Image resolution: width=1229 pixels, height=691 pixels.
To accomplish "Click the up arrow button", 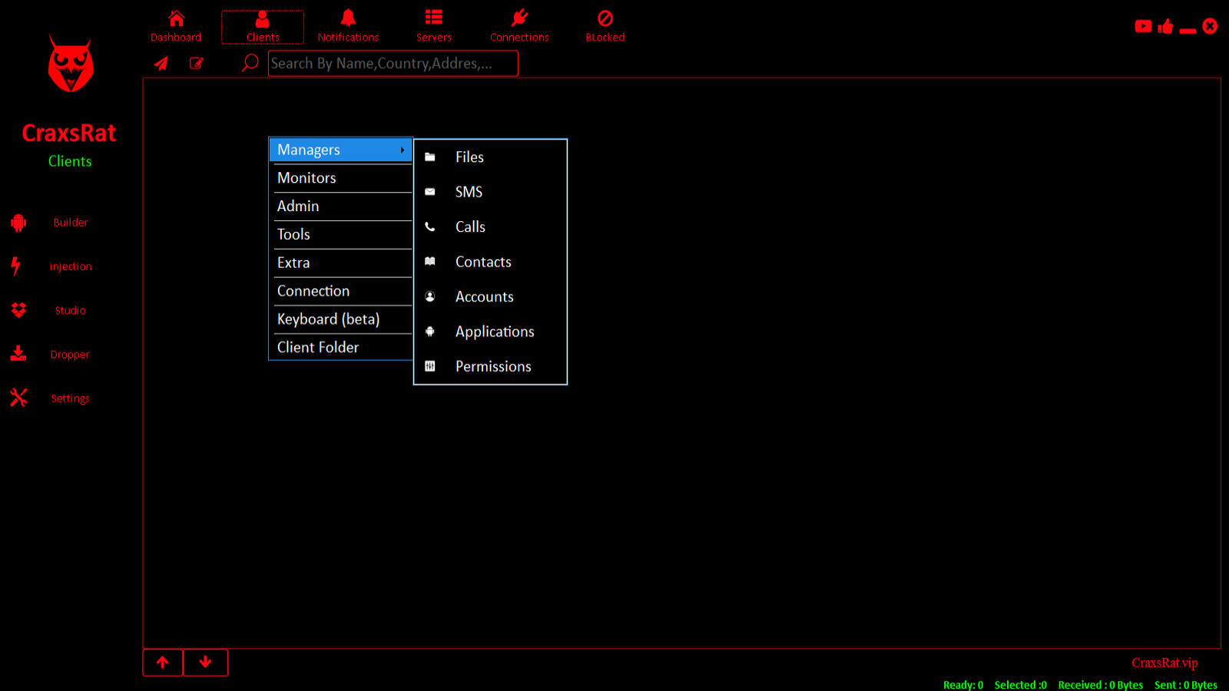I will coord(163,663).
